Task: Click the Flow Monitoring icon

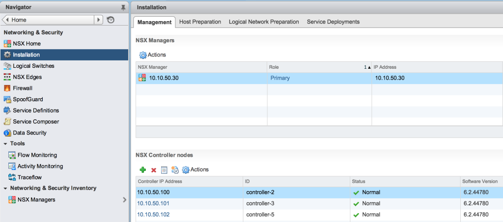Action: coord(12,155)
